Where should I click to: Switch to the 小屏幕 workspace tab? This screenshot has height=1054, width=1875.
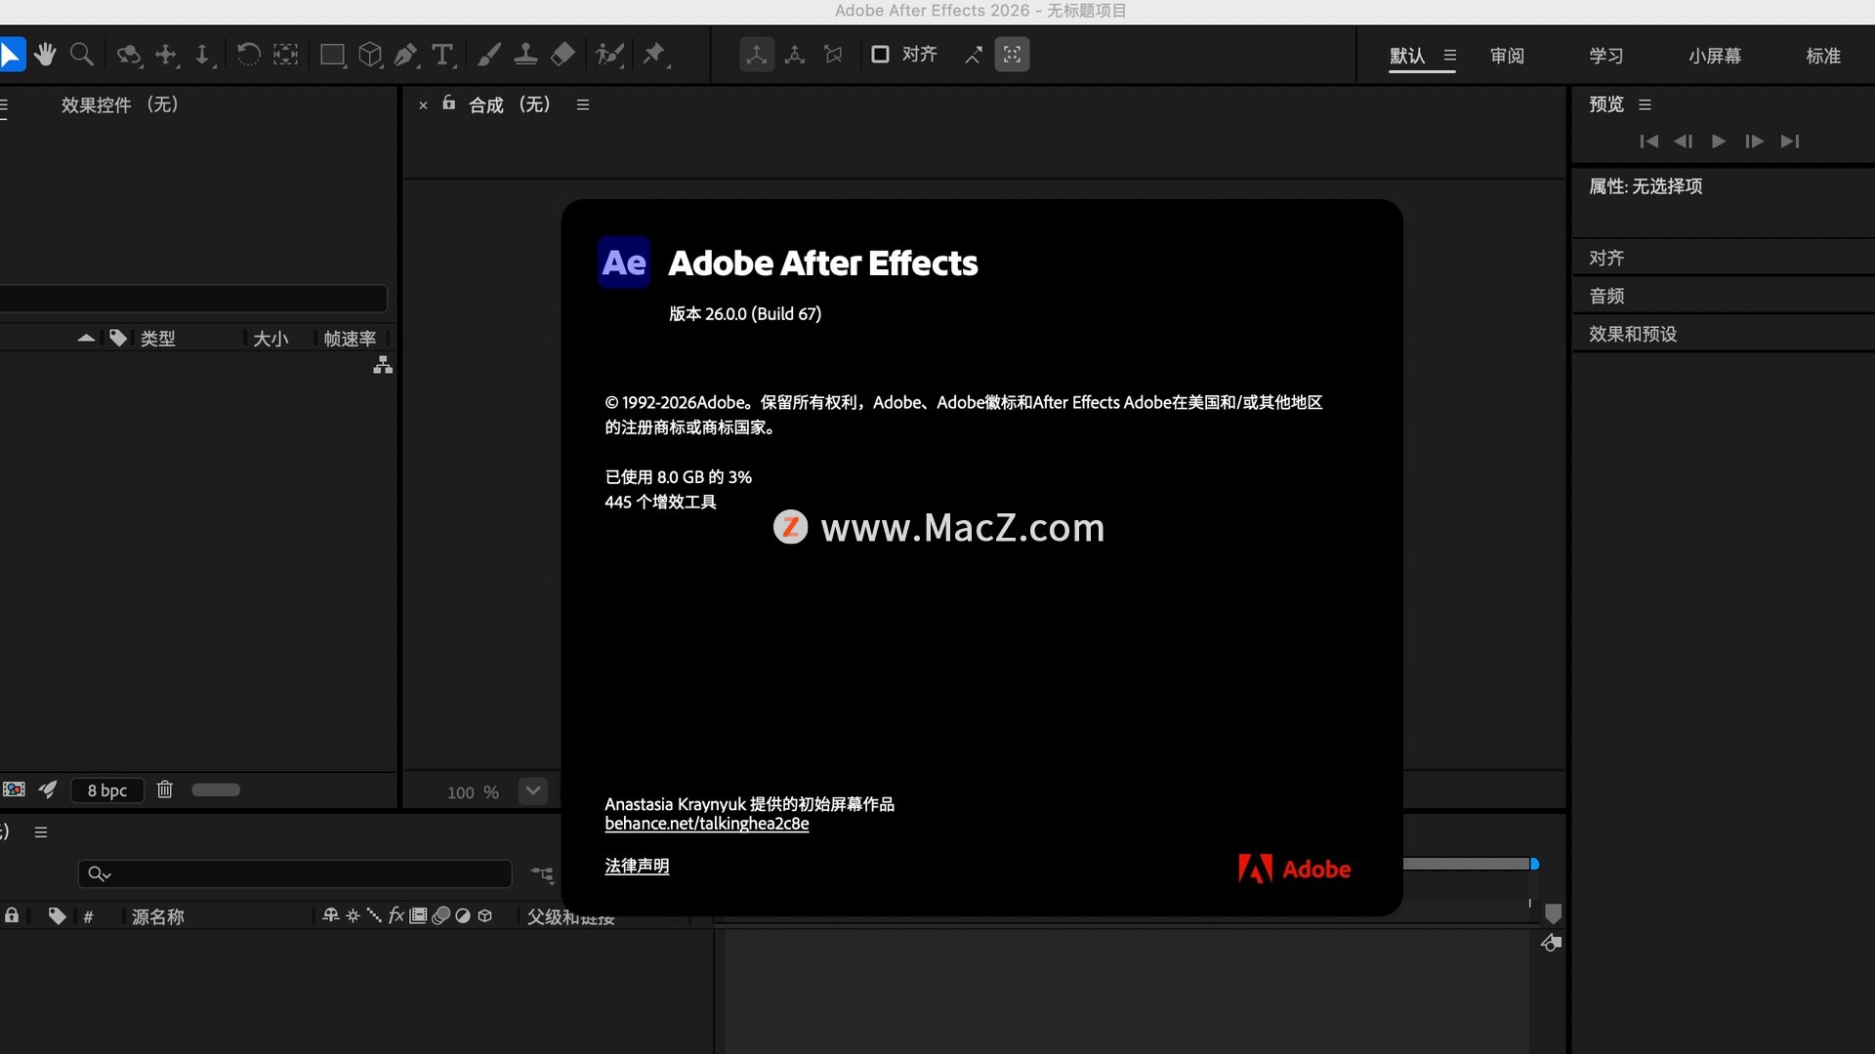click(x=1714, y=56)
